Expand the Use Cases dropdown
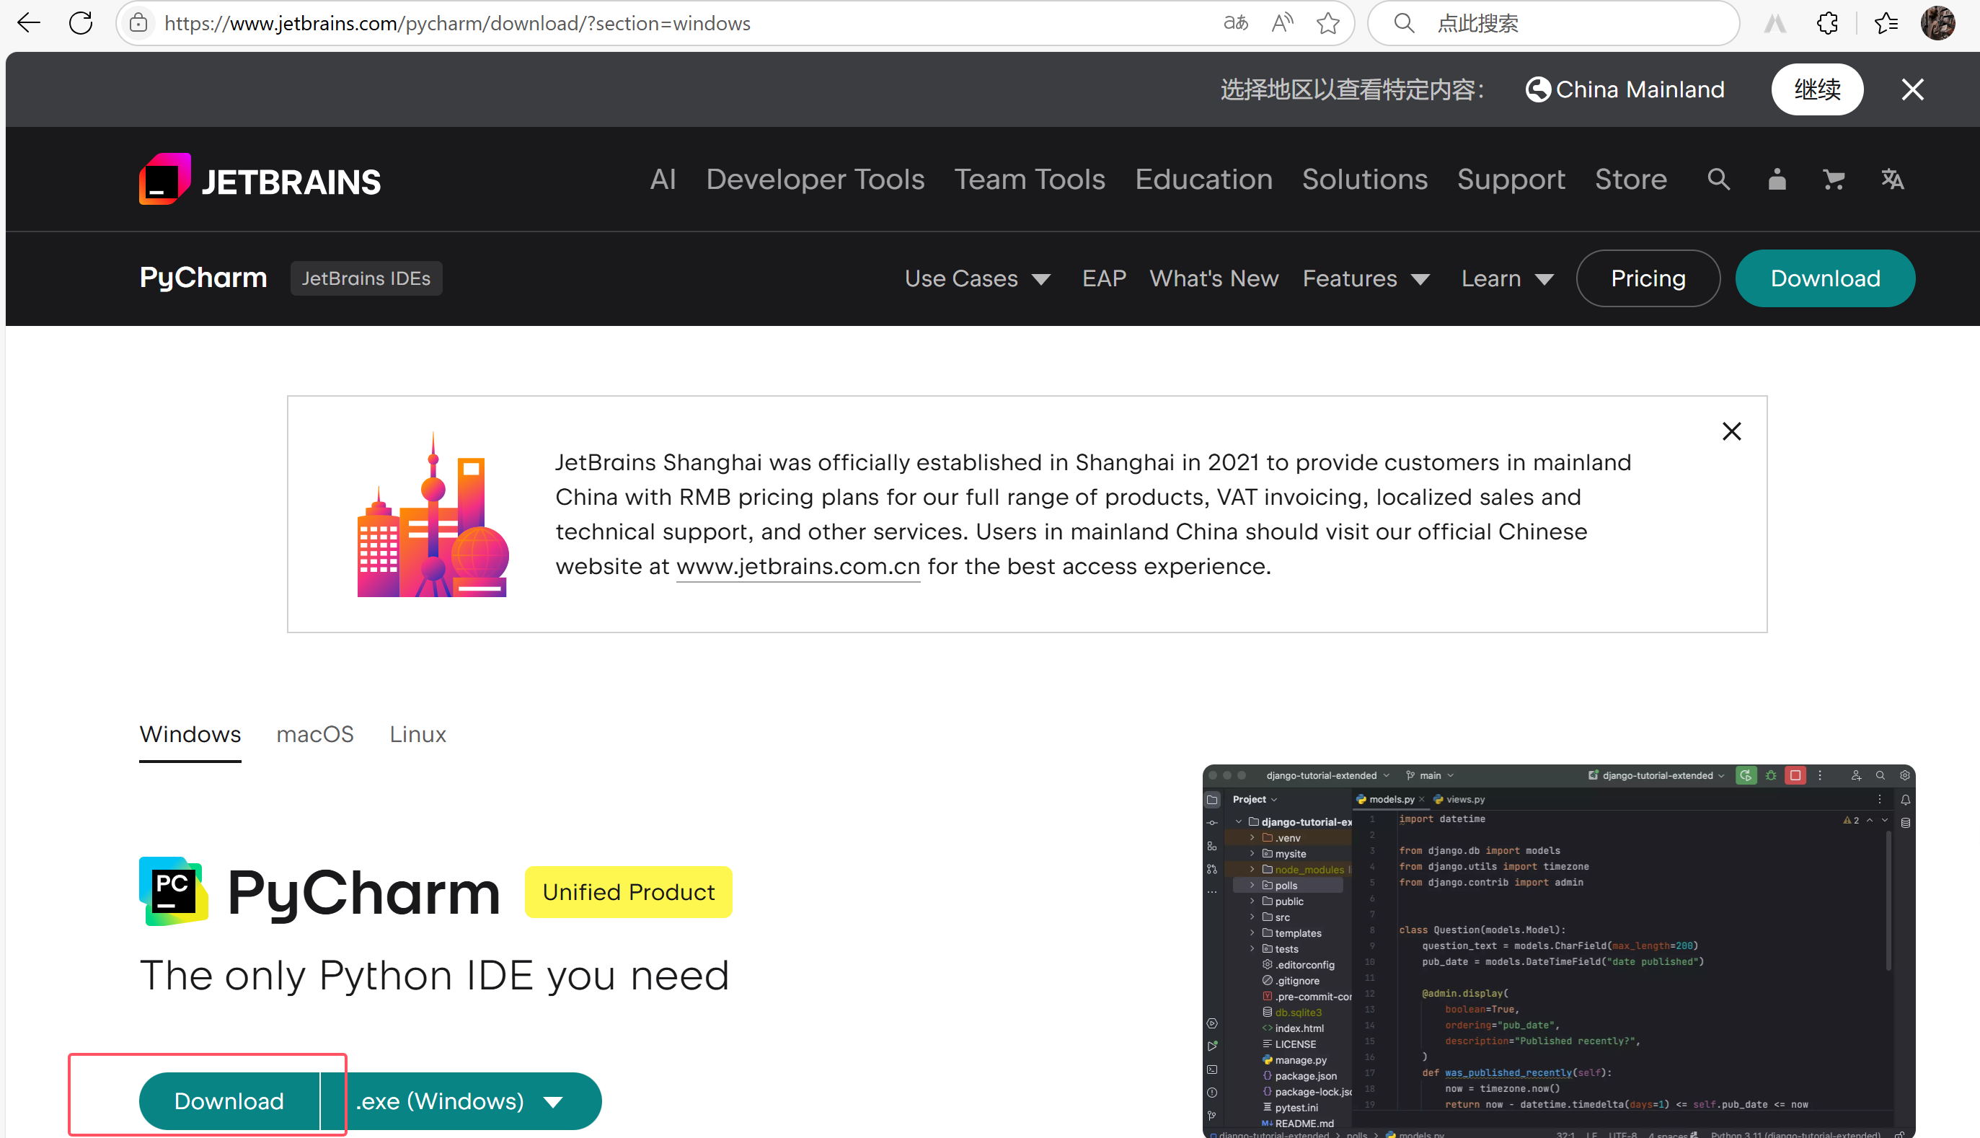This screenshot has height=1138, width=1980. 977,279
